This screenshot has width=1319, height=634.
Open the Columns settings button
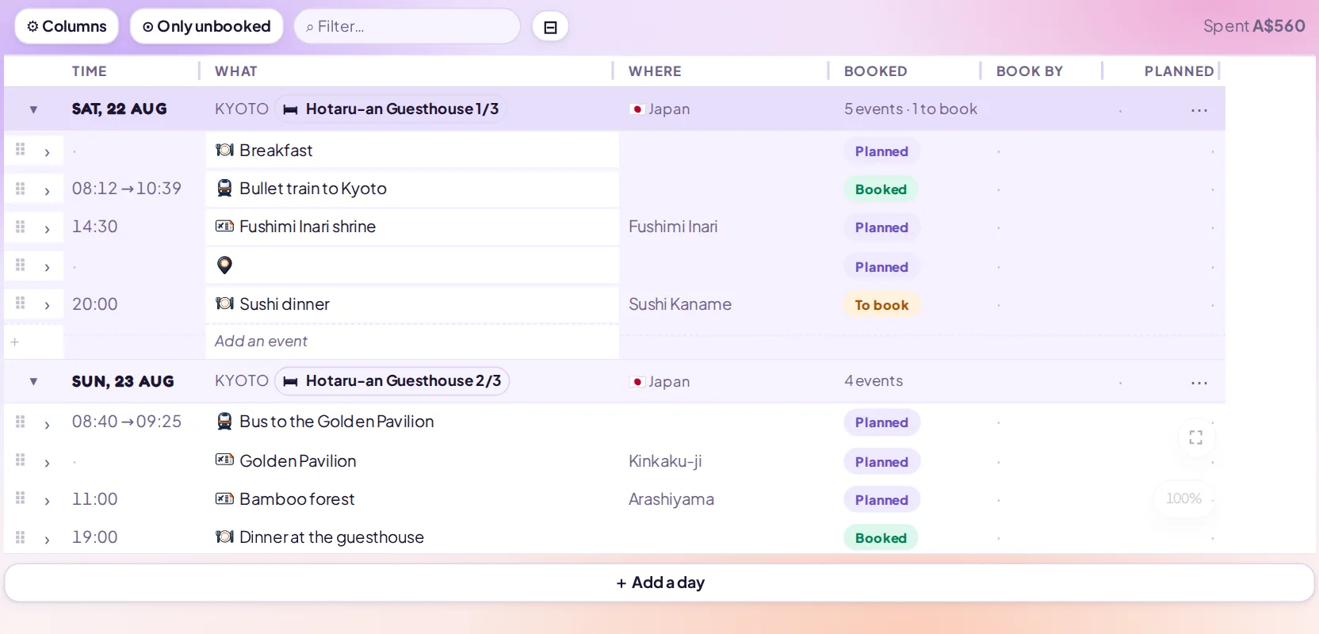coord(67,26)
